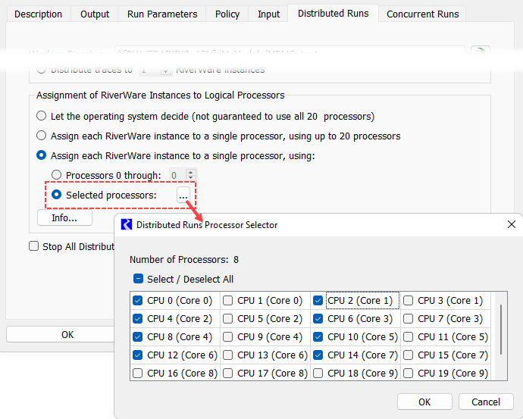Open processor selector with ellipsis button

(x=183, y=195)
